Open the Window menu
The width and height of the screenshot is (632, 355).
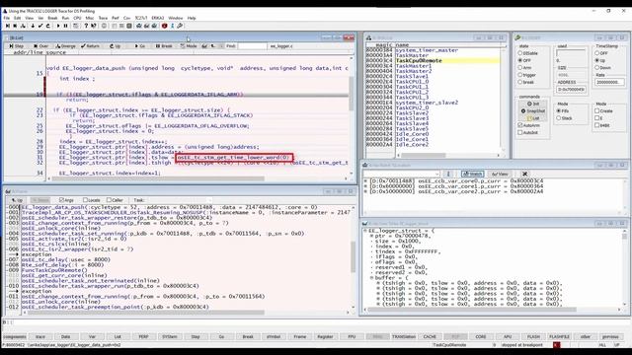[x=176, y=18]
